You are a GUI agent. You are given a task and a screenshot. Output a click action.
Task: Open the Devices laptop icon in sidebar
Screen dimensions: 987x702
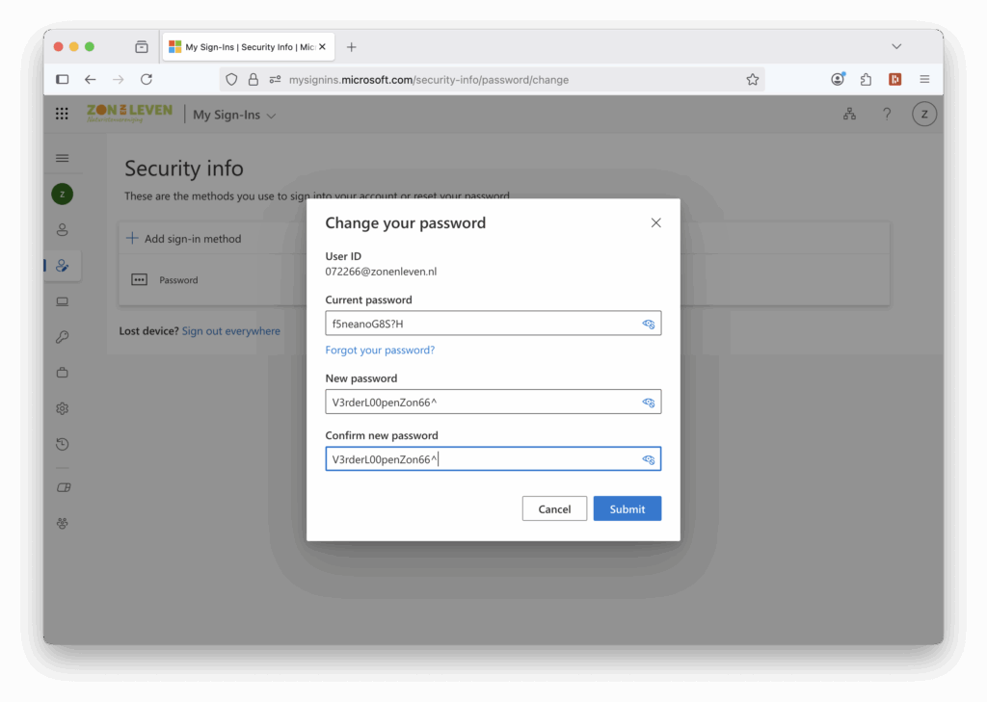click(63, 301)
